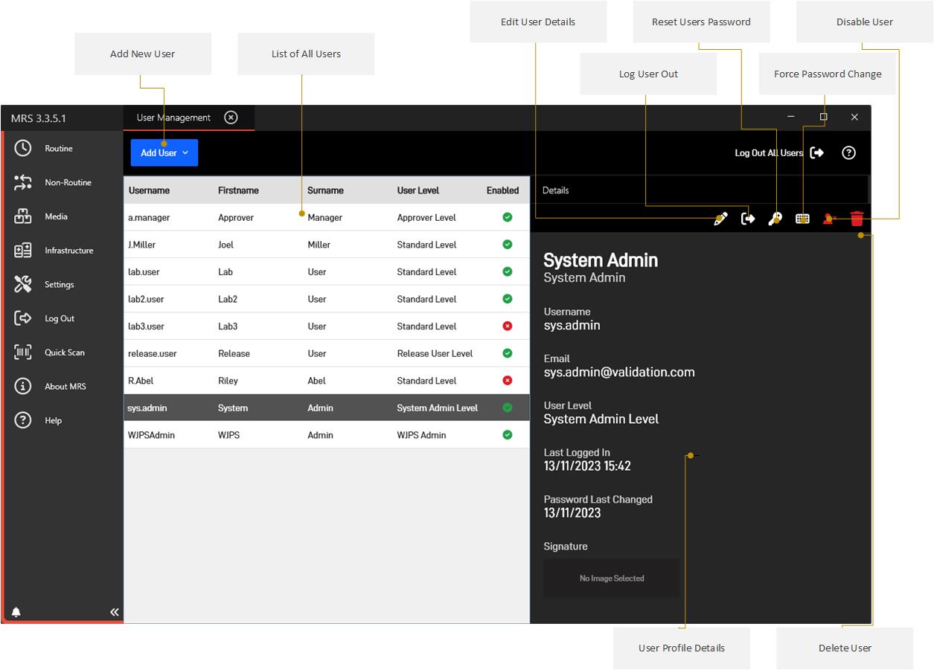This screenshot has height=670, width=934.
Task: Open Quick Scan in the sidebar
Action: pos(64,352)
